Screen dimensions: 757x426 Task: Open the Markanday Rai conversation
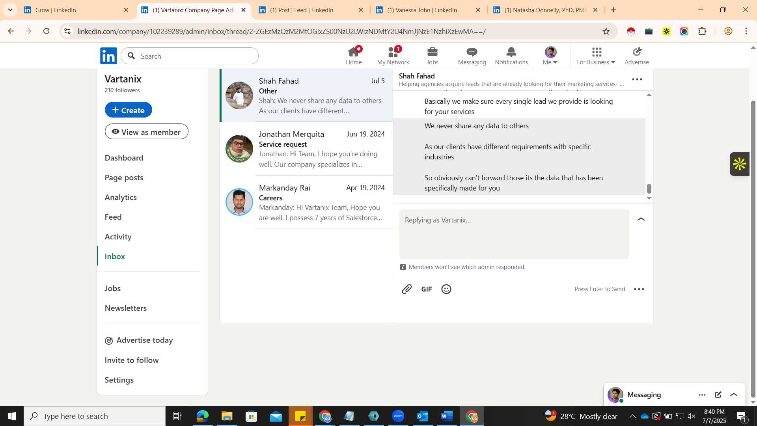tap(306, 202)
